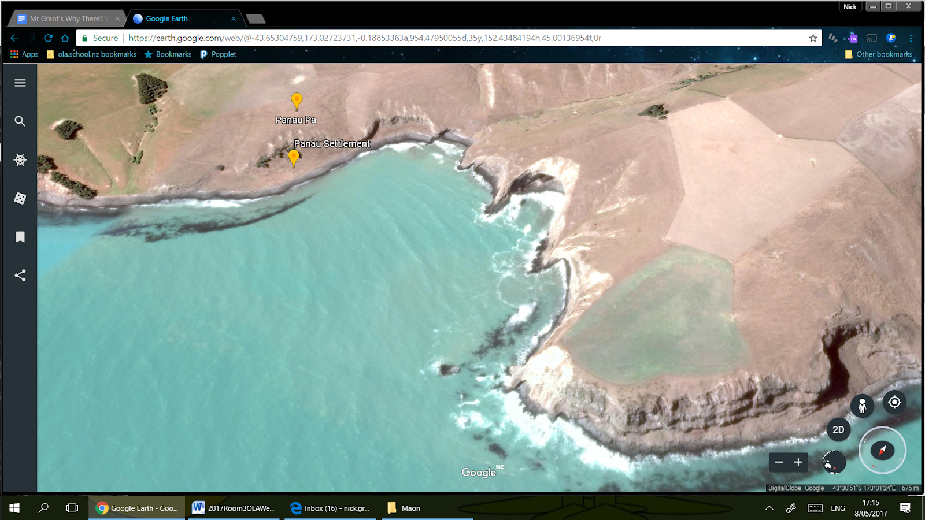Open ola.school.nz bookmarks folder
Viewport: 925px width, 520px height.
[x=92, y=54]
